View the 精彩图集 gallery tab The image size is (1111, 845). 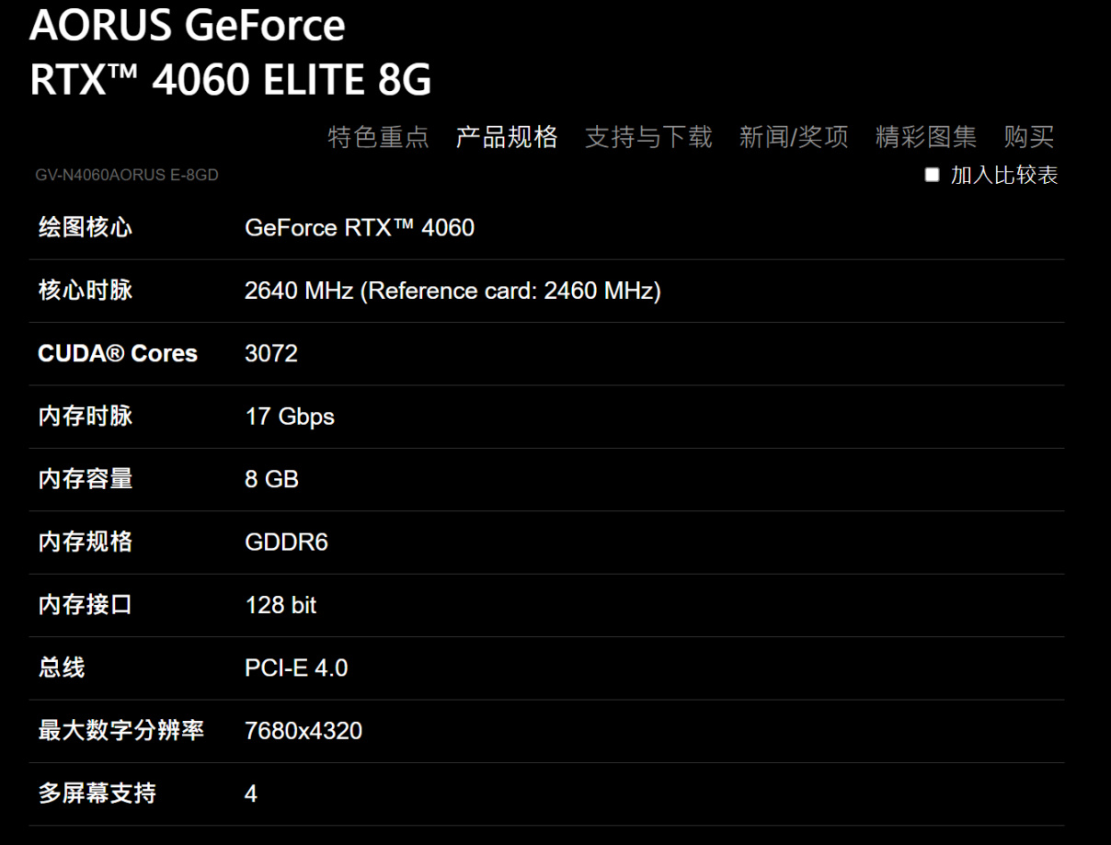pyautogui.click(x=925, y=138)
